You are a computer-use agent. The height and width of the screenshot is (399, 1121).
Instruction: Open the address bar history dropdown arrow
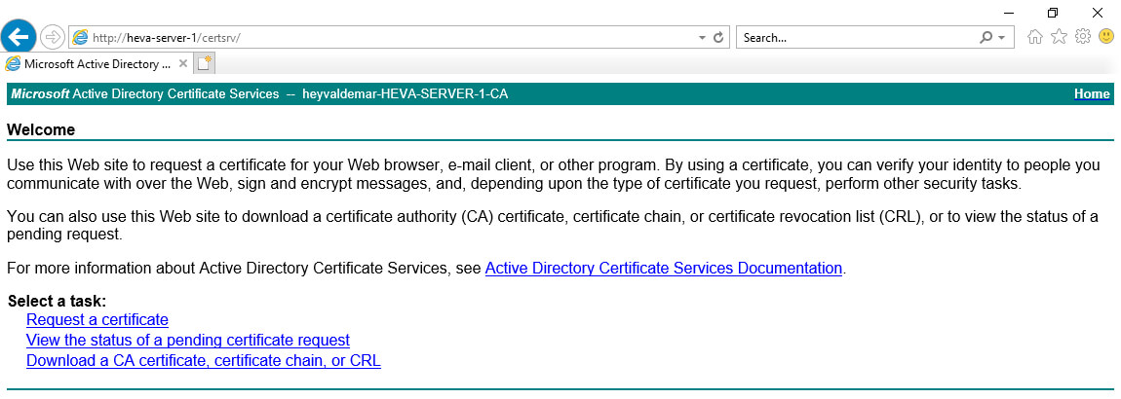tap(702, 37)
